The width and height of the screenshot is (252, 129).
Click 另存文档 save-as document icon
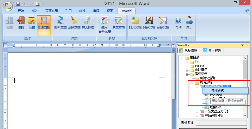click(x=163, y=20)
